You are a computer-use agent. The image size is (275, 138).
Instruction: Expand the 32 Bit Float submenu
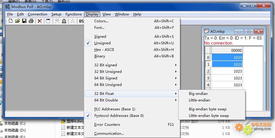(133, 94)
